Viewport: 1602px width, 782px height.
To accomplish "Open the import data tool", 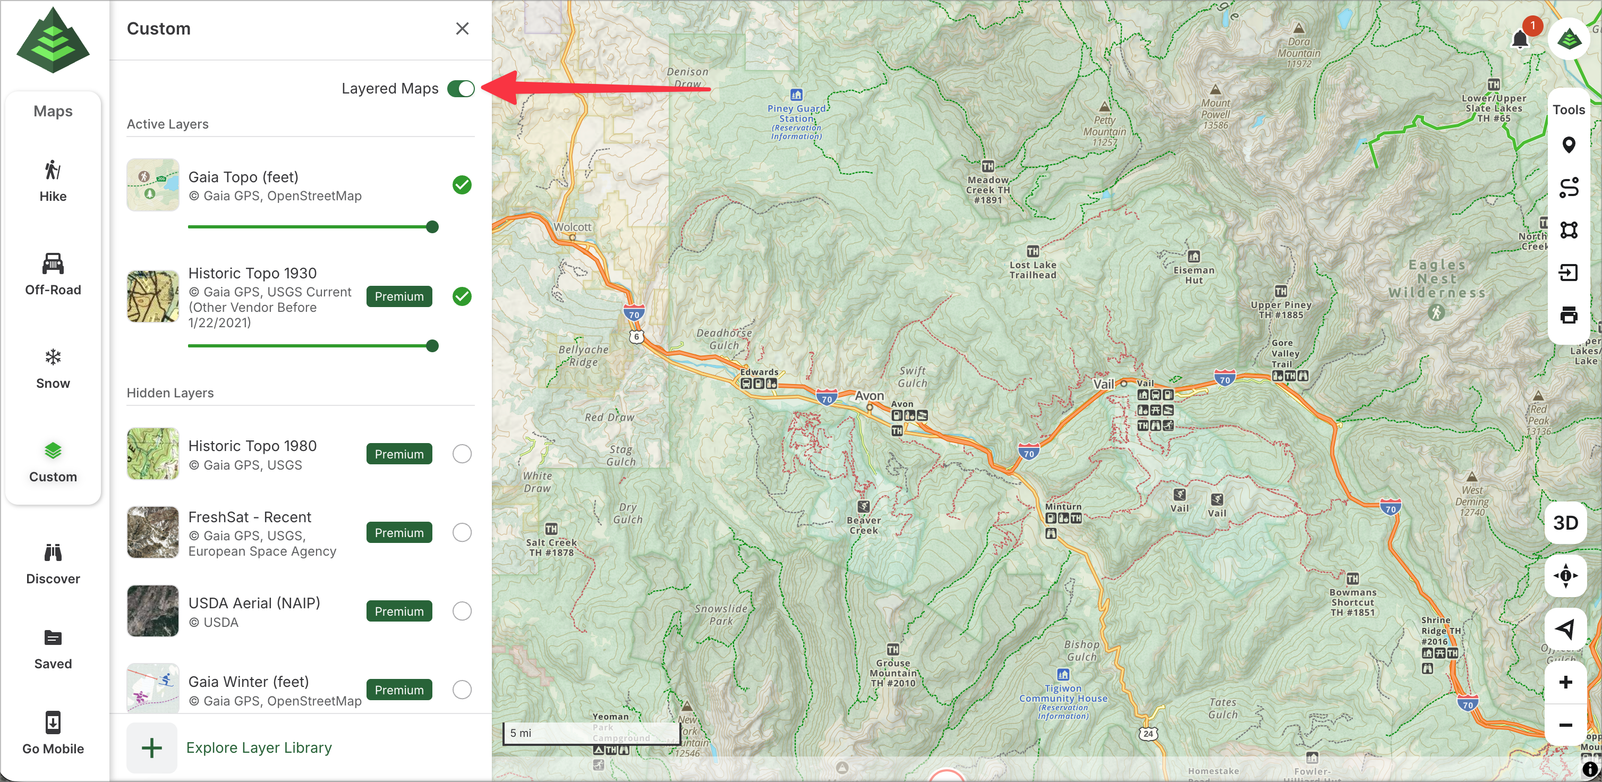I will tap(1568, 273).
